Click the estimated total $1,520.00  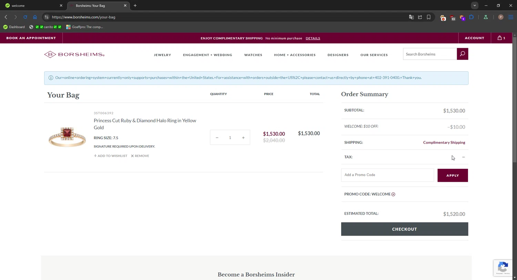tap(454, 214)
